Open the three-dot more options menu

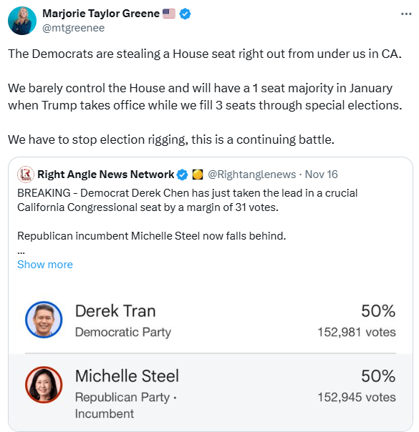click(406, 14)
